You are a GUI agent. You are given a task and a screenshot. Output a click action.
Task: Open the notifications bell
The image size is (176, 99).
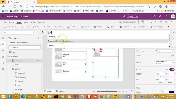(154, 16)
